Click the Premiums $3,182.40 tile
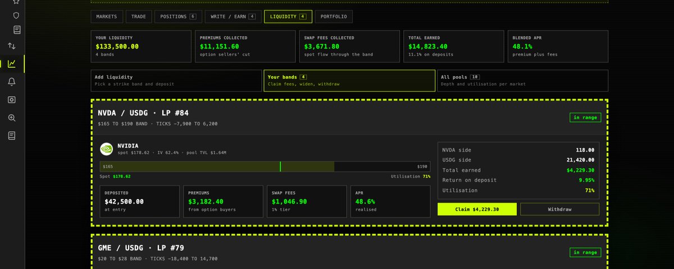674x269 pixels. tap(223, 202)
